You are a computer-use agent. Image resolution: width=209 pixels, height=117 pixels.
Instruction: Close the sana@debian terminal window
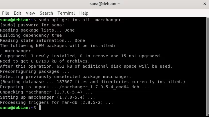pos(205,4)
